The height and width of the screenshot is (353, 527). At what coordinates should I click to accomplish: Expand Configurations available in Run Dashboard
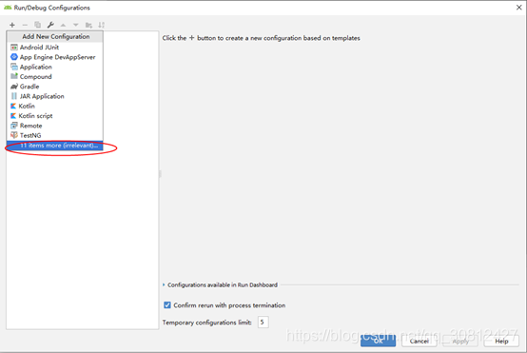click(164, 284)
